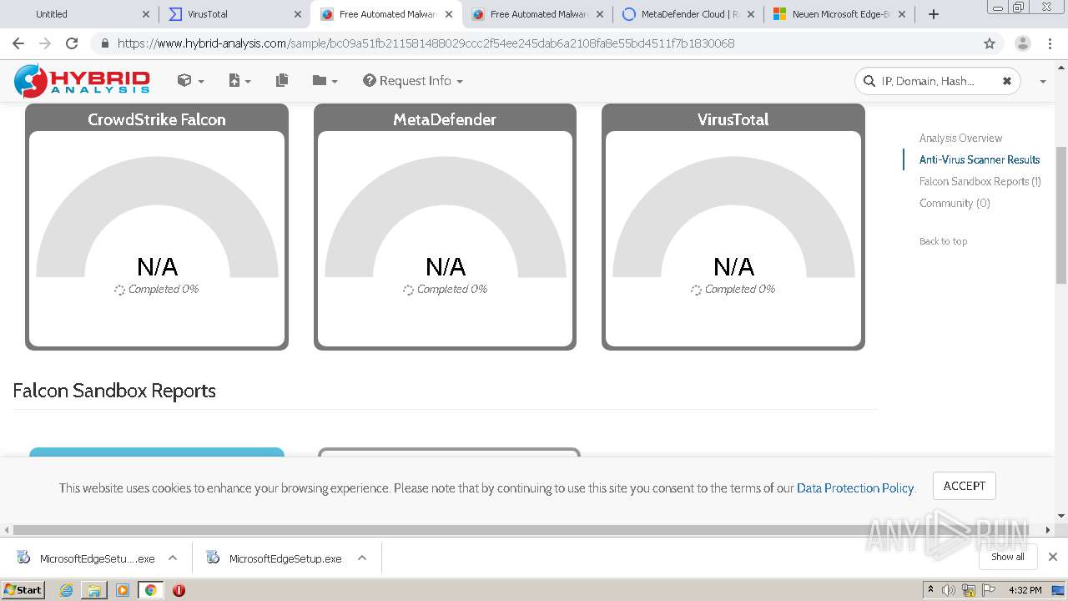The width and height of the screenshot is (1068, 601).
Task: Select Anti-Virus Scanner Results in sidebar
Action: tap(980, 159)
